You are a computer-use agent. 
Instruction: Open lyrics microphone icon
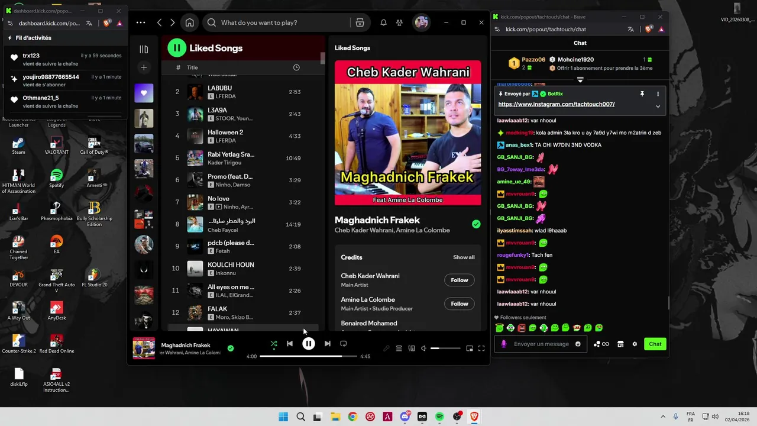tap(386, 348)
